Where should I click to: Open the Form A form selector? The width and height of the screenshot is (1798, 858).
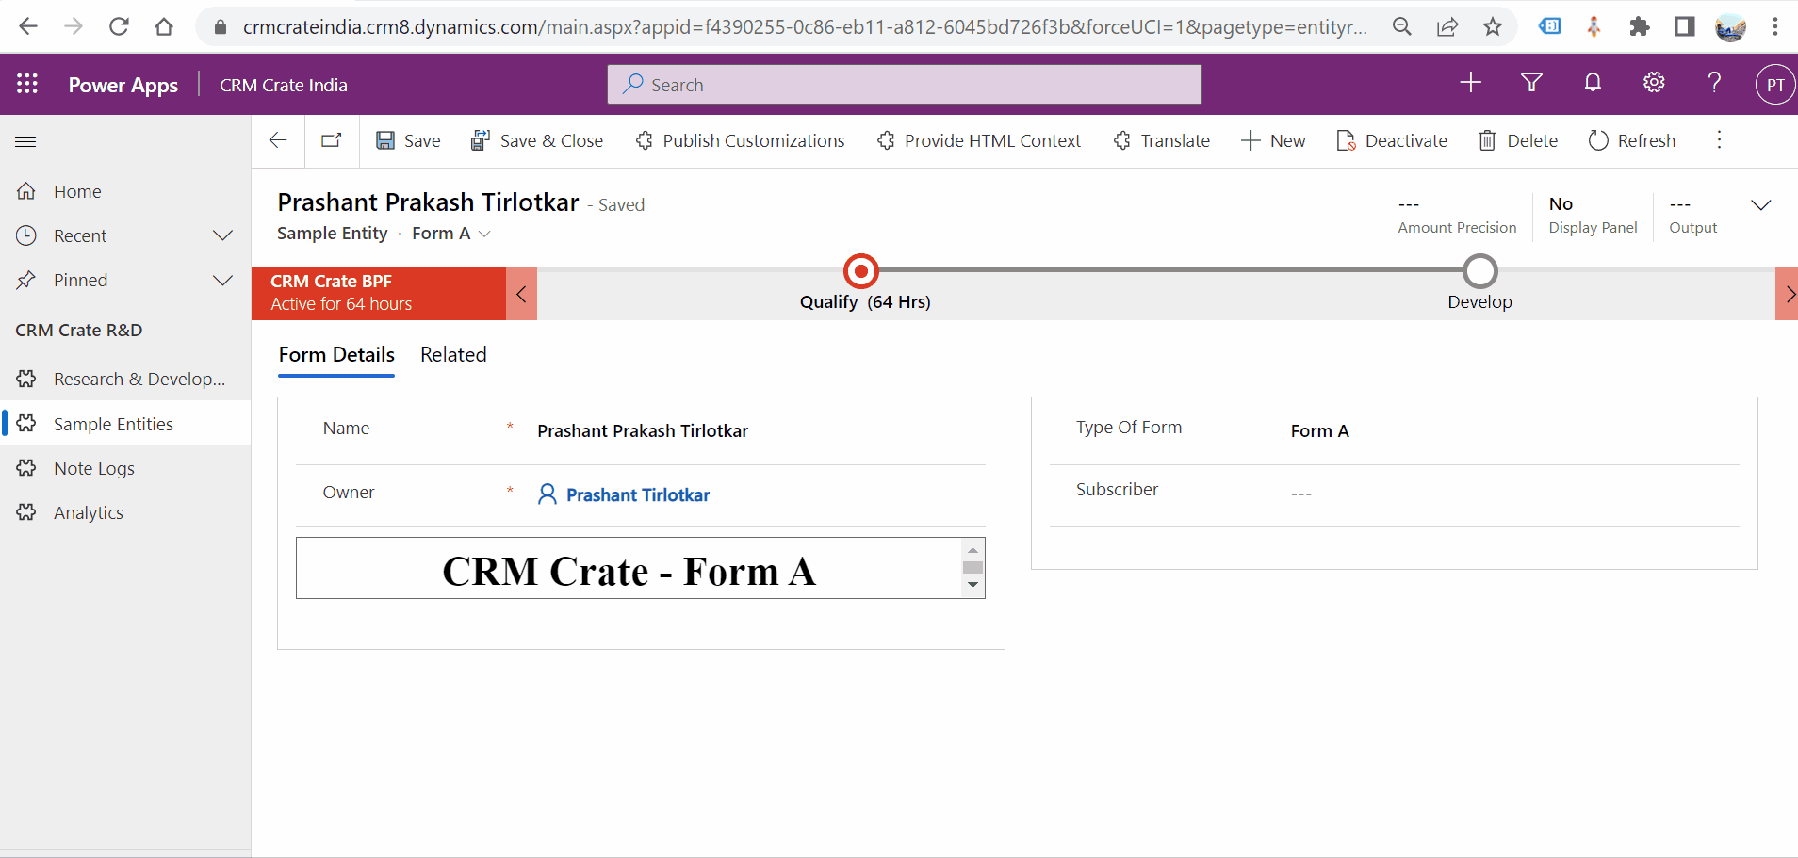coord(450,233)
